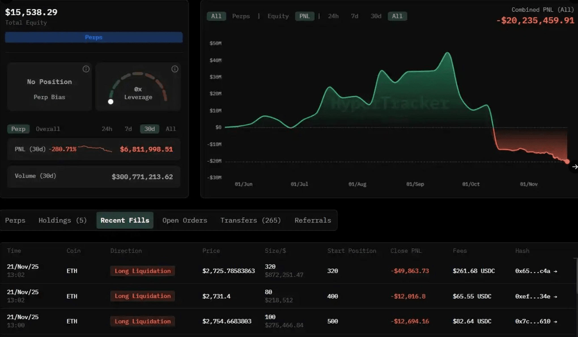Select chart Equity view
Viewport: 578px width, 337px height.
(x=278, y=16)
